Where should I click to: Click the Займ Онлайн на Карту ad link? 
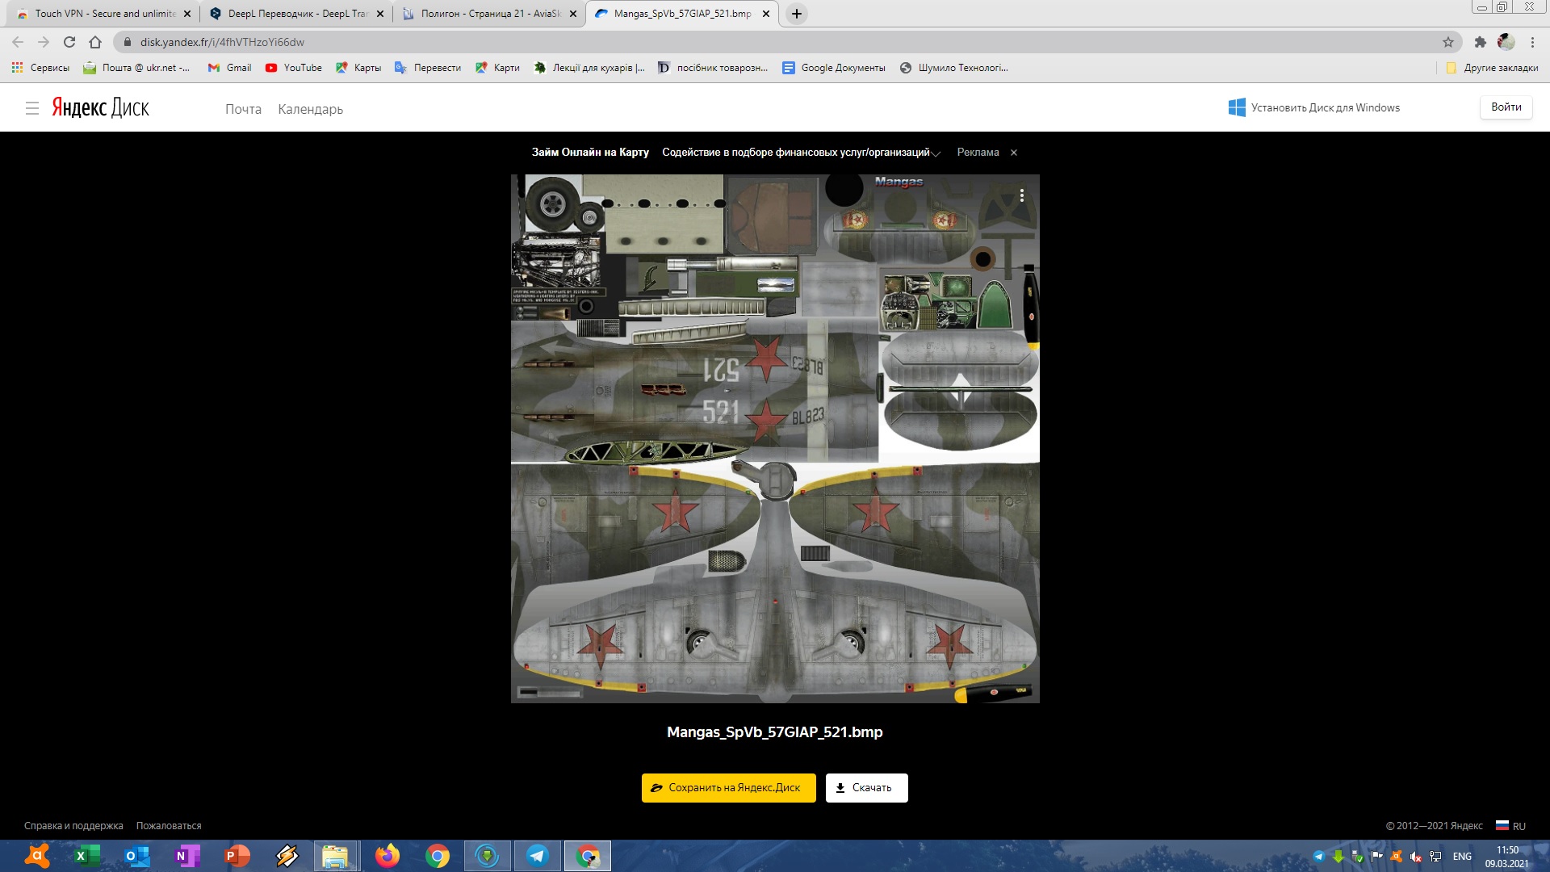(x=590, y=152)
